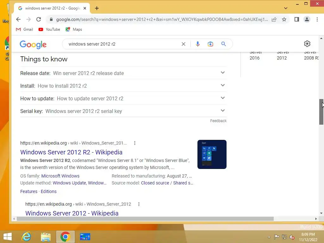Open the Windows Start button
This screenshot has width=324, height=243.
pyautogui.click(x=8, y=237)
